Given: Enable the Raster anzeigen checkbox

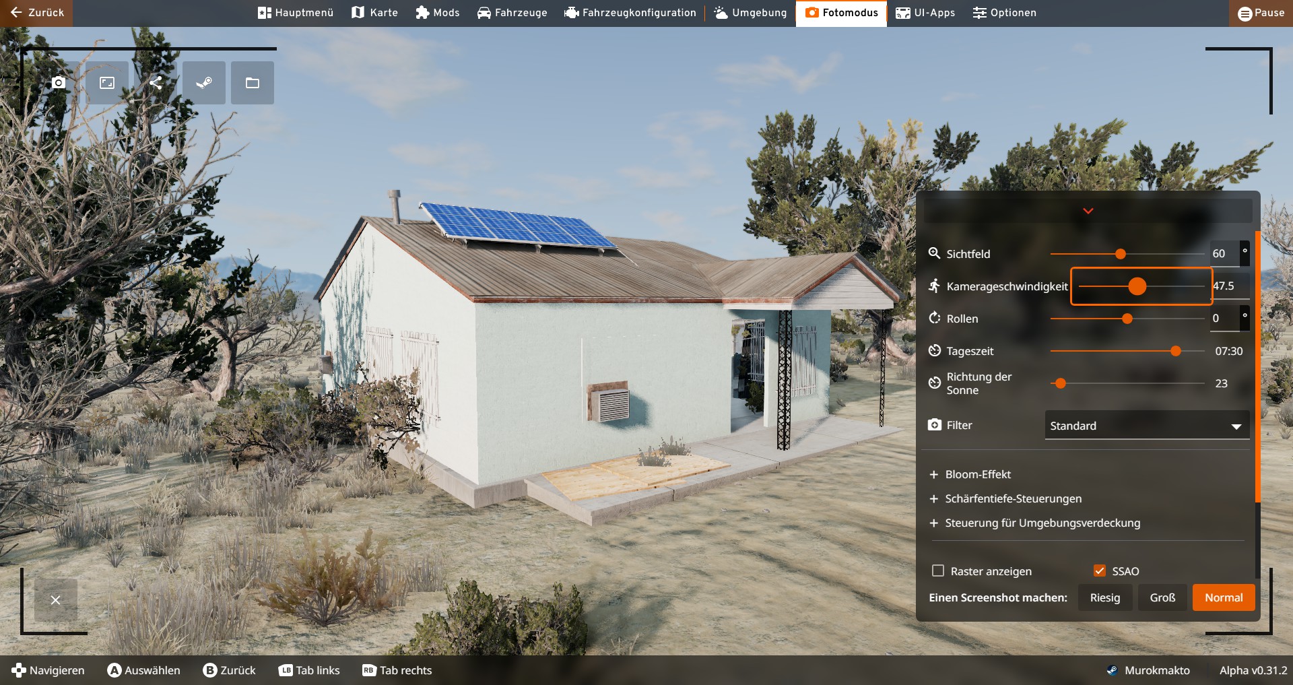Looking at the screenshot, I should coord(938,570).
